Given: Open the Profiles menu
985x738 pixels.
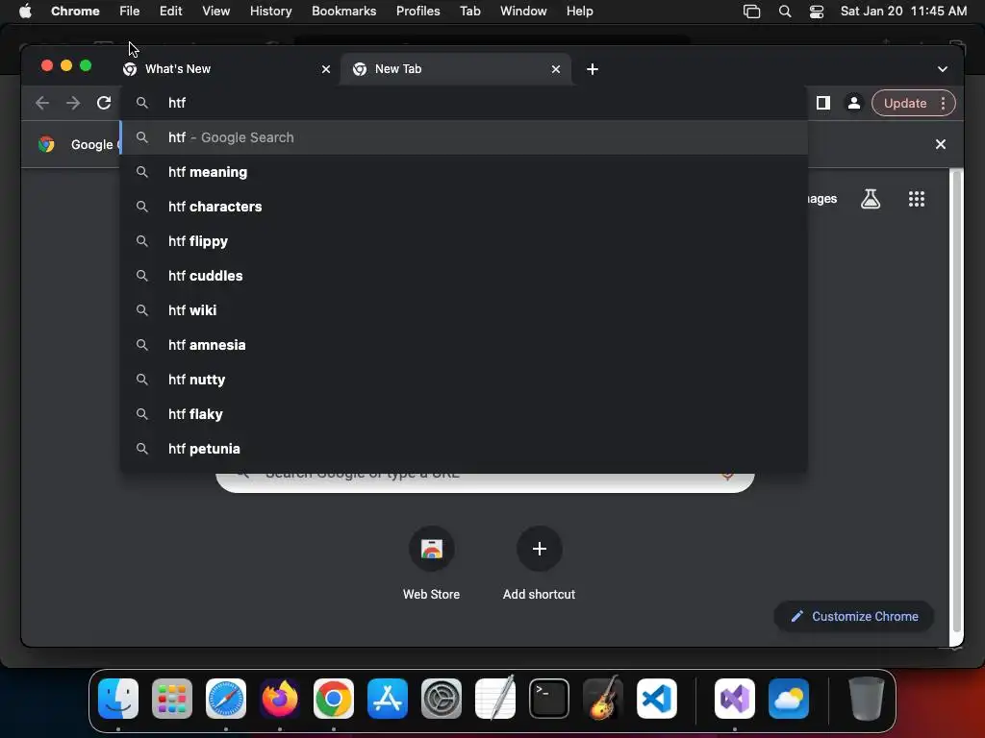Looking at the screenshot, I should 417,12.
